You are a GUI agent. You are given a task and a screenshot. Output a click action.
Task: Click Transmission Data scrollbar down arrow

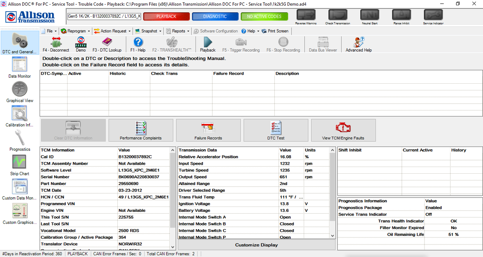coord(332,236)
